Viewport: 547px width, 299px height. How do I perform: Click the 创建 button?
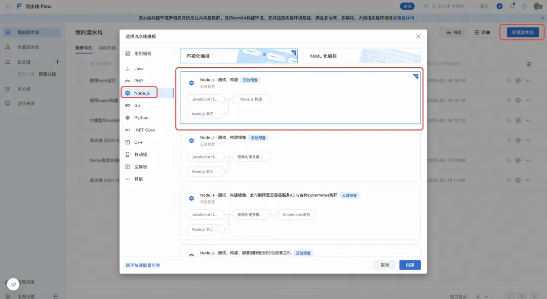click(x=410, y=265)
